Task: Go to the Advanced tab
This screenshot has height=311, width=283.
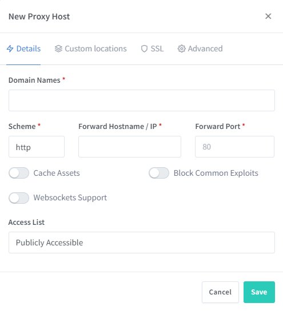Action: 200,49
